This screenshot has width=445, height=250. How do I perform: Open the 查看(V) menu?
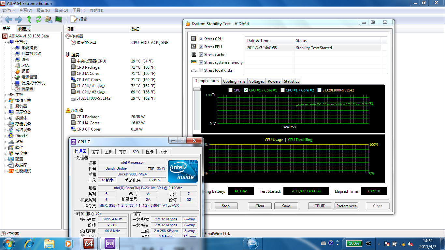click(x=26, y=10)
